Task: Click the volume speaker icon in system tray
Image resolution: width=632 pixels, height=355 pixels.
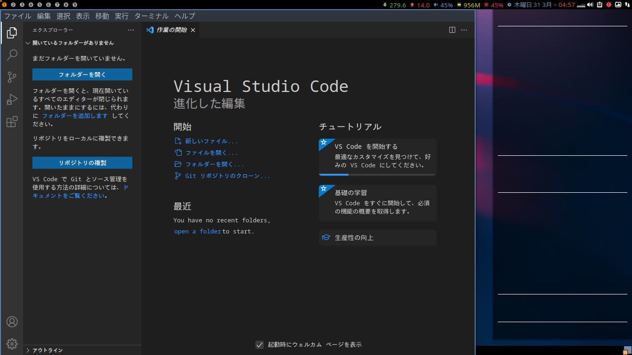Action: point(590,5)
